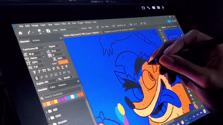Open the File menu
The image size is (223, 125).
21,26
